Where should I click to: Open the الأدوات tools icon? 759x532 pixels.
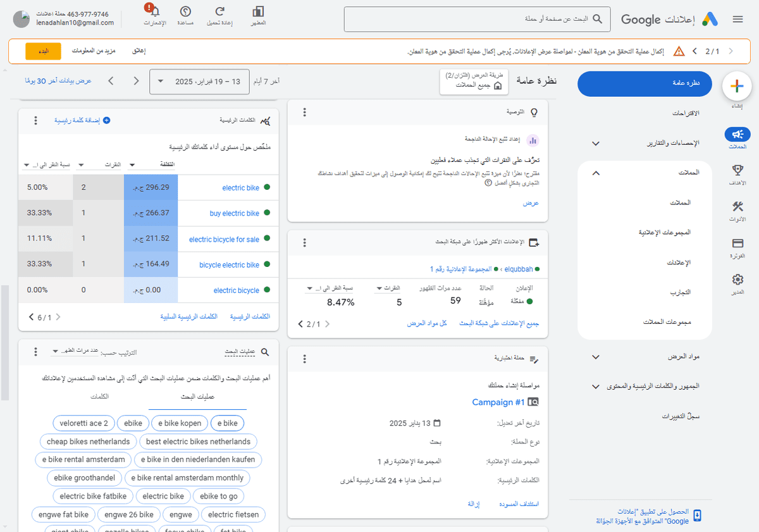737,206
